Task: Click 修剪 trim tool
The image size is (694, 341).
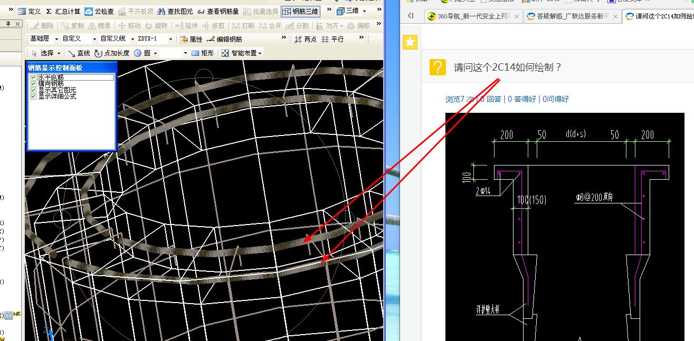Action: point(213,25)
